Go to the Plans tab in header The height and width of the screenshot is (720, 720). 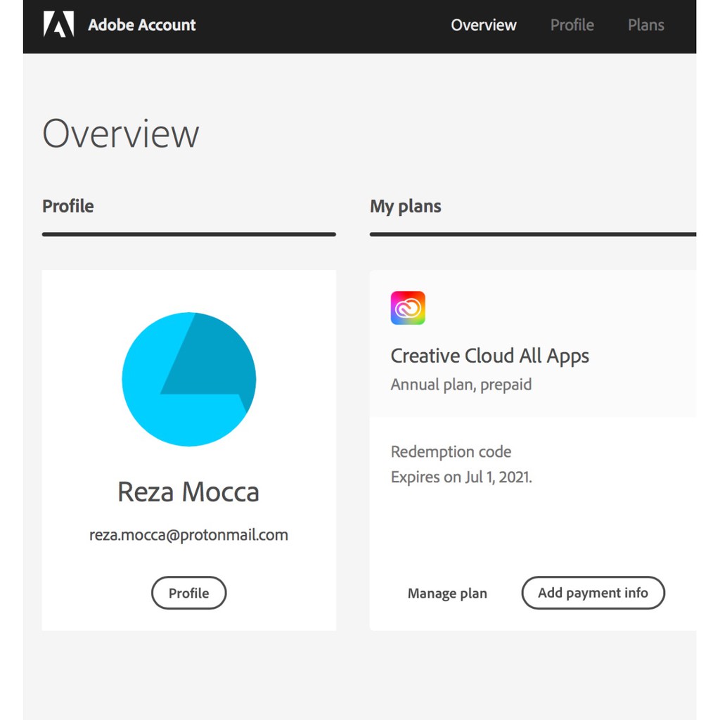point(645,25)
